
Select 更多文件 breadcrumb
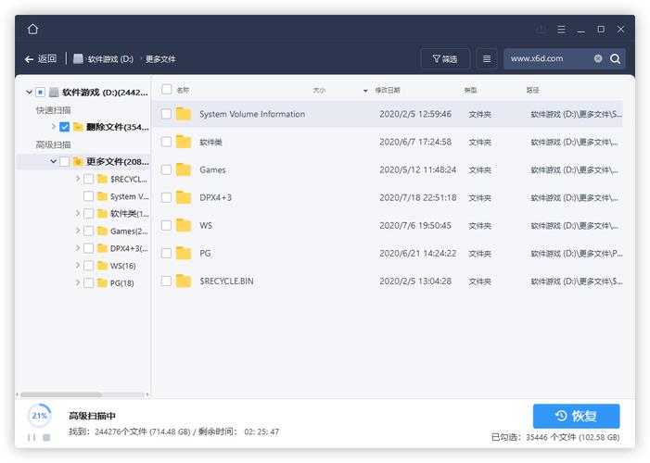coord(160,59)
